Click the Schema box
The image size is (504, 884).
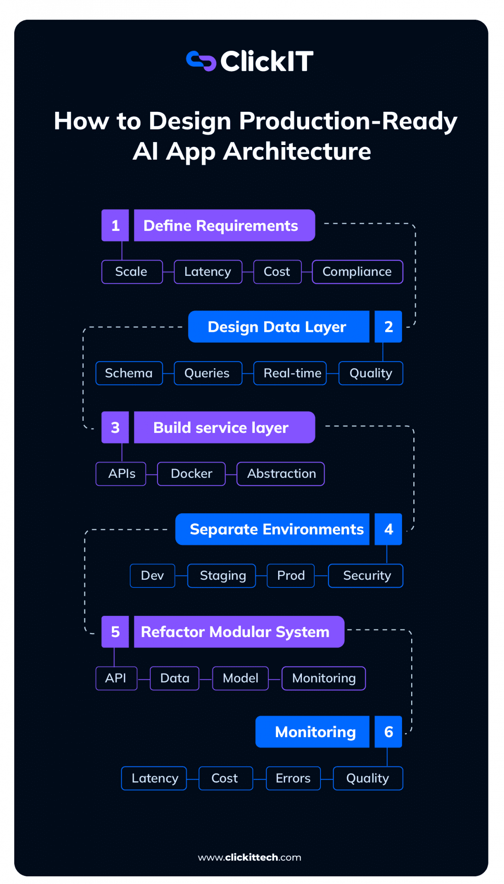(129, 373)
